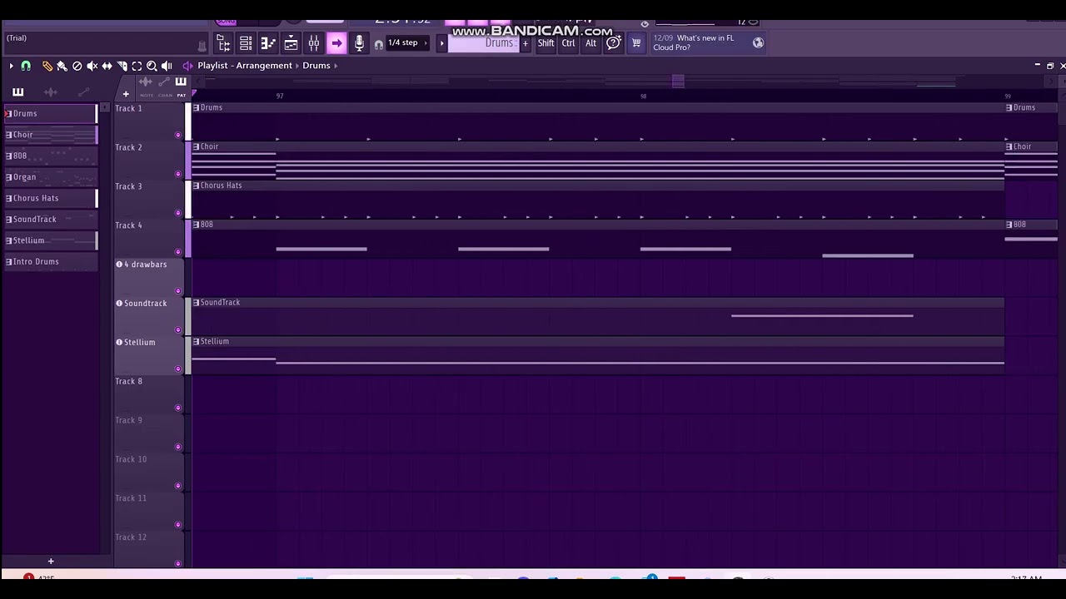Select the Zoom magnifier tool
1066x599 pixels.
[x=152, y=66]
